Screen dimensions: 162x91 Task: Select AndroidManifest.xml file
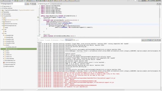pyautogui.click(x=10, y=61)
